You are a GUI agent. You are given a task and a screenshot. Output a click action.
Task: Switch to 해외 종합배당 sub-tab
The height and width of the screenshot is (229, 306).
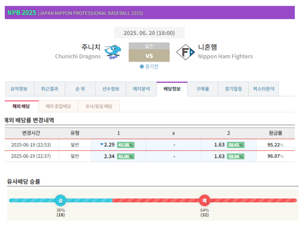59,107
